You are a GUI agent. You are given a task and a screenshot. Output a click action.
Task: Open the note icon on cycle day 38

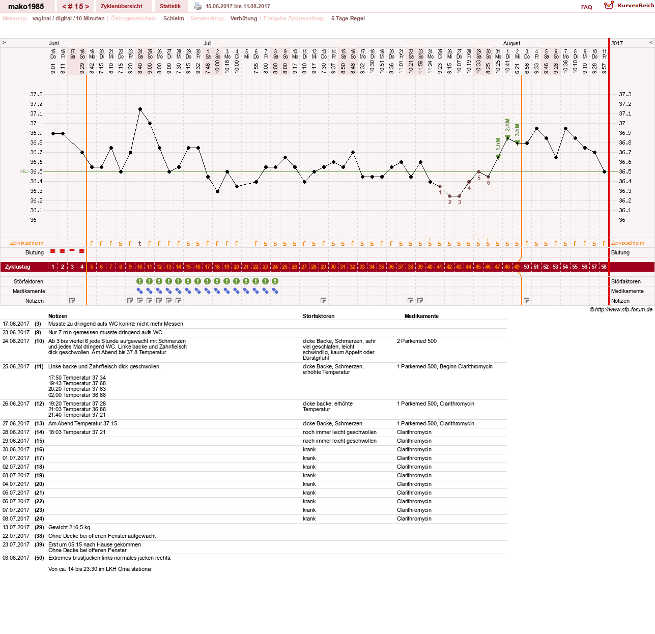pos(411,301)
